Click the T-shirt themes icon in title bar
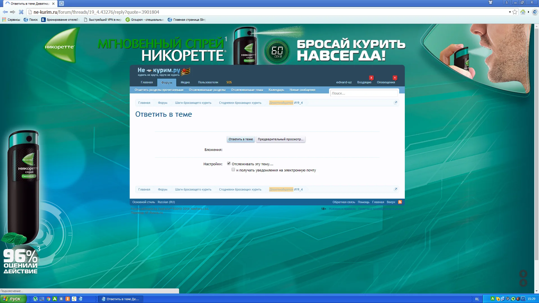539x303 pixels. (490, 3)
